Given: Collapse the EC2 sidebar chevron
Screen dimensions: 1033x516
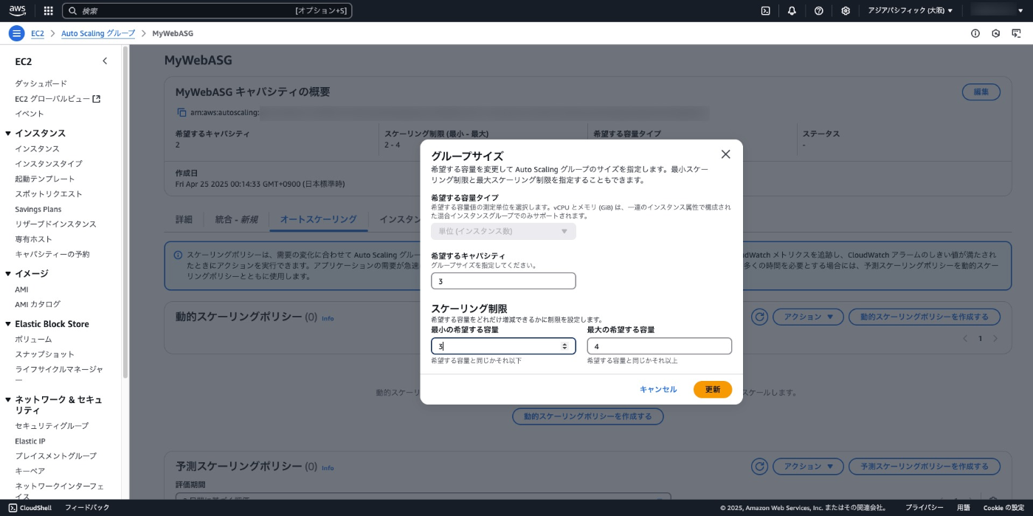Looking at the screenshot, I should (105, 61).
